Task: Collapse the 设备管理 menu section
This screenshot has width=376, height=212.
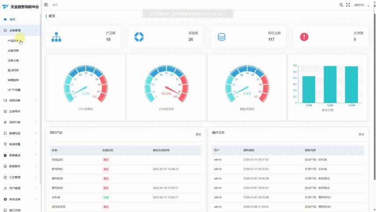Action: [x=20, y=30]
